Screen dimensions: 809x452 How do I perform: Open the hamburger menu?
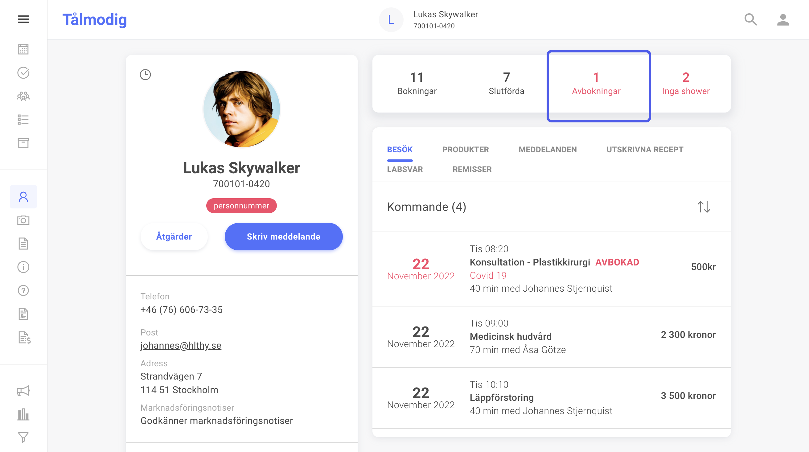[23, 19]
